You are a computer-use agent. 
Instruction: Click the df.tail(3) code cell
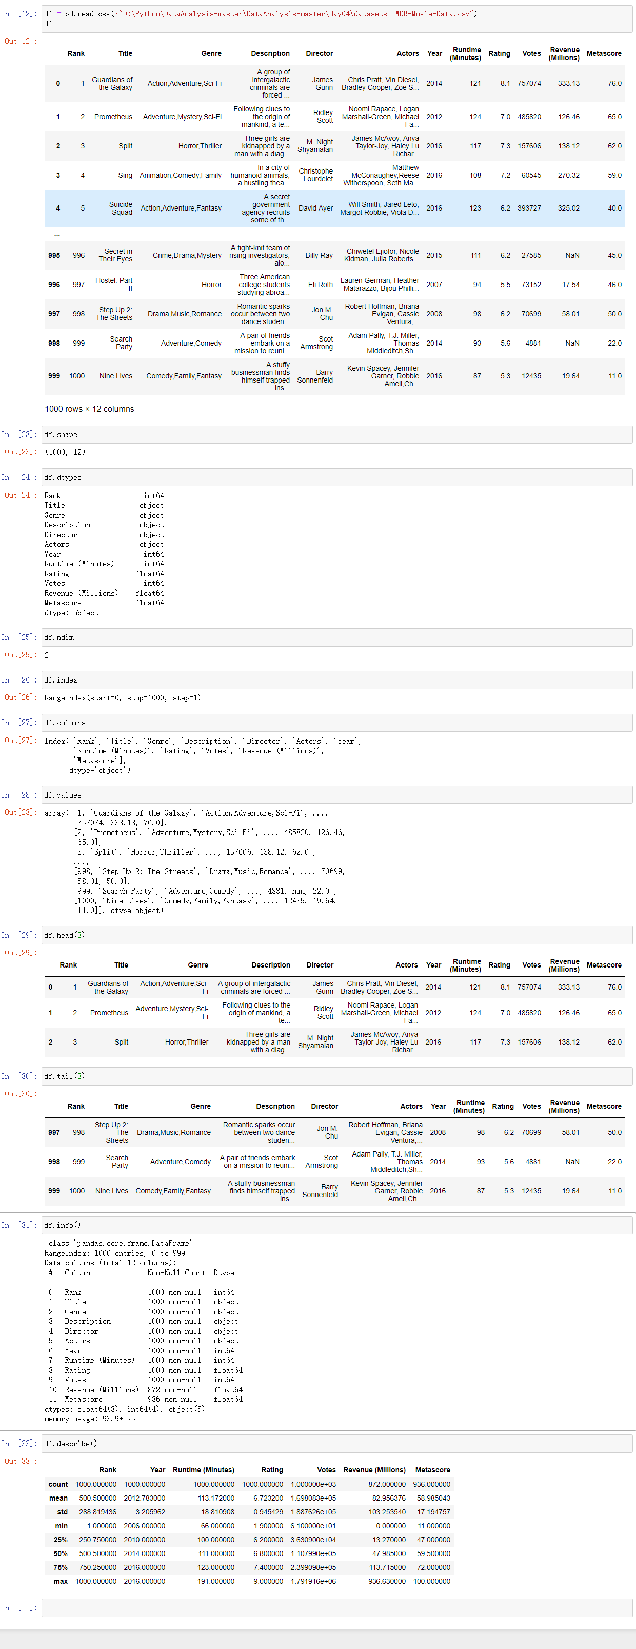pos(336,1077)
